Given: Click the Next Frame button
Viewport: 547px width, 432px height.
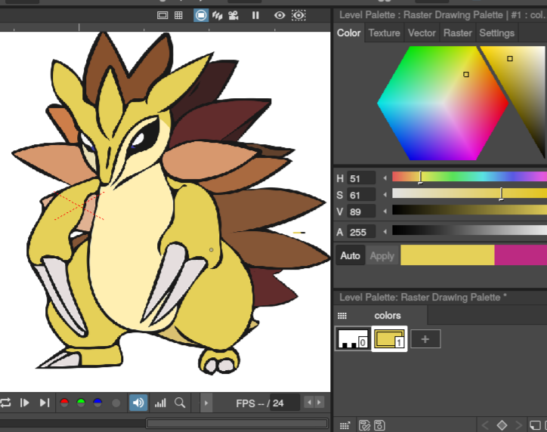Looking at the screenshot, I should (45, 403).
